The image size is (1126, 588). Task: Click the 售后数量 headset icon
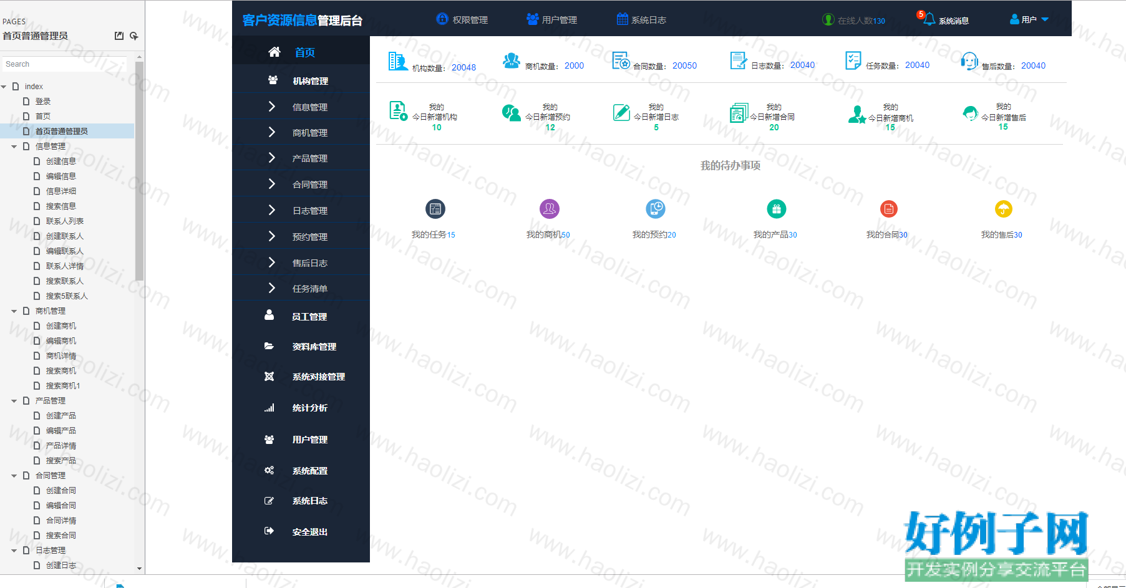click(x=969, y=61)
